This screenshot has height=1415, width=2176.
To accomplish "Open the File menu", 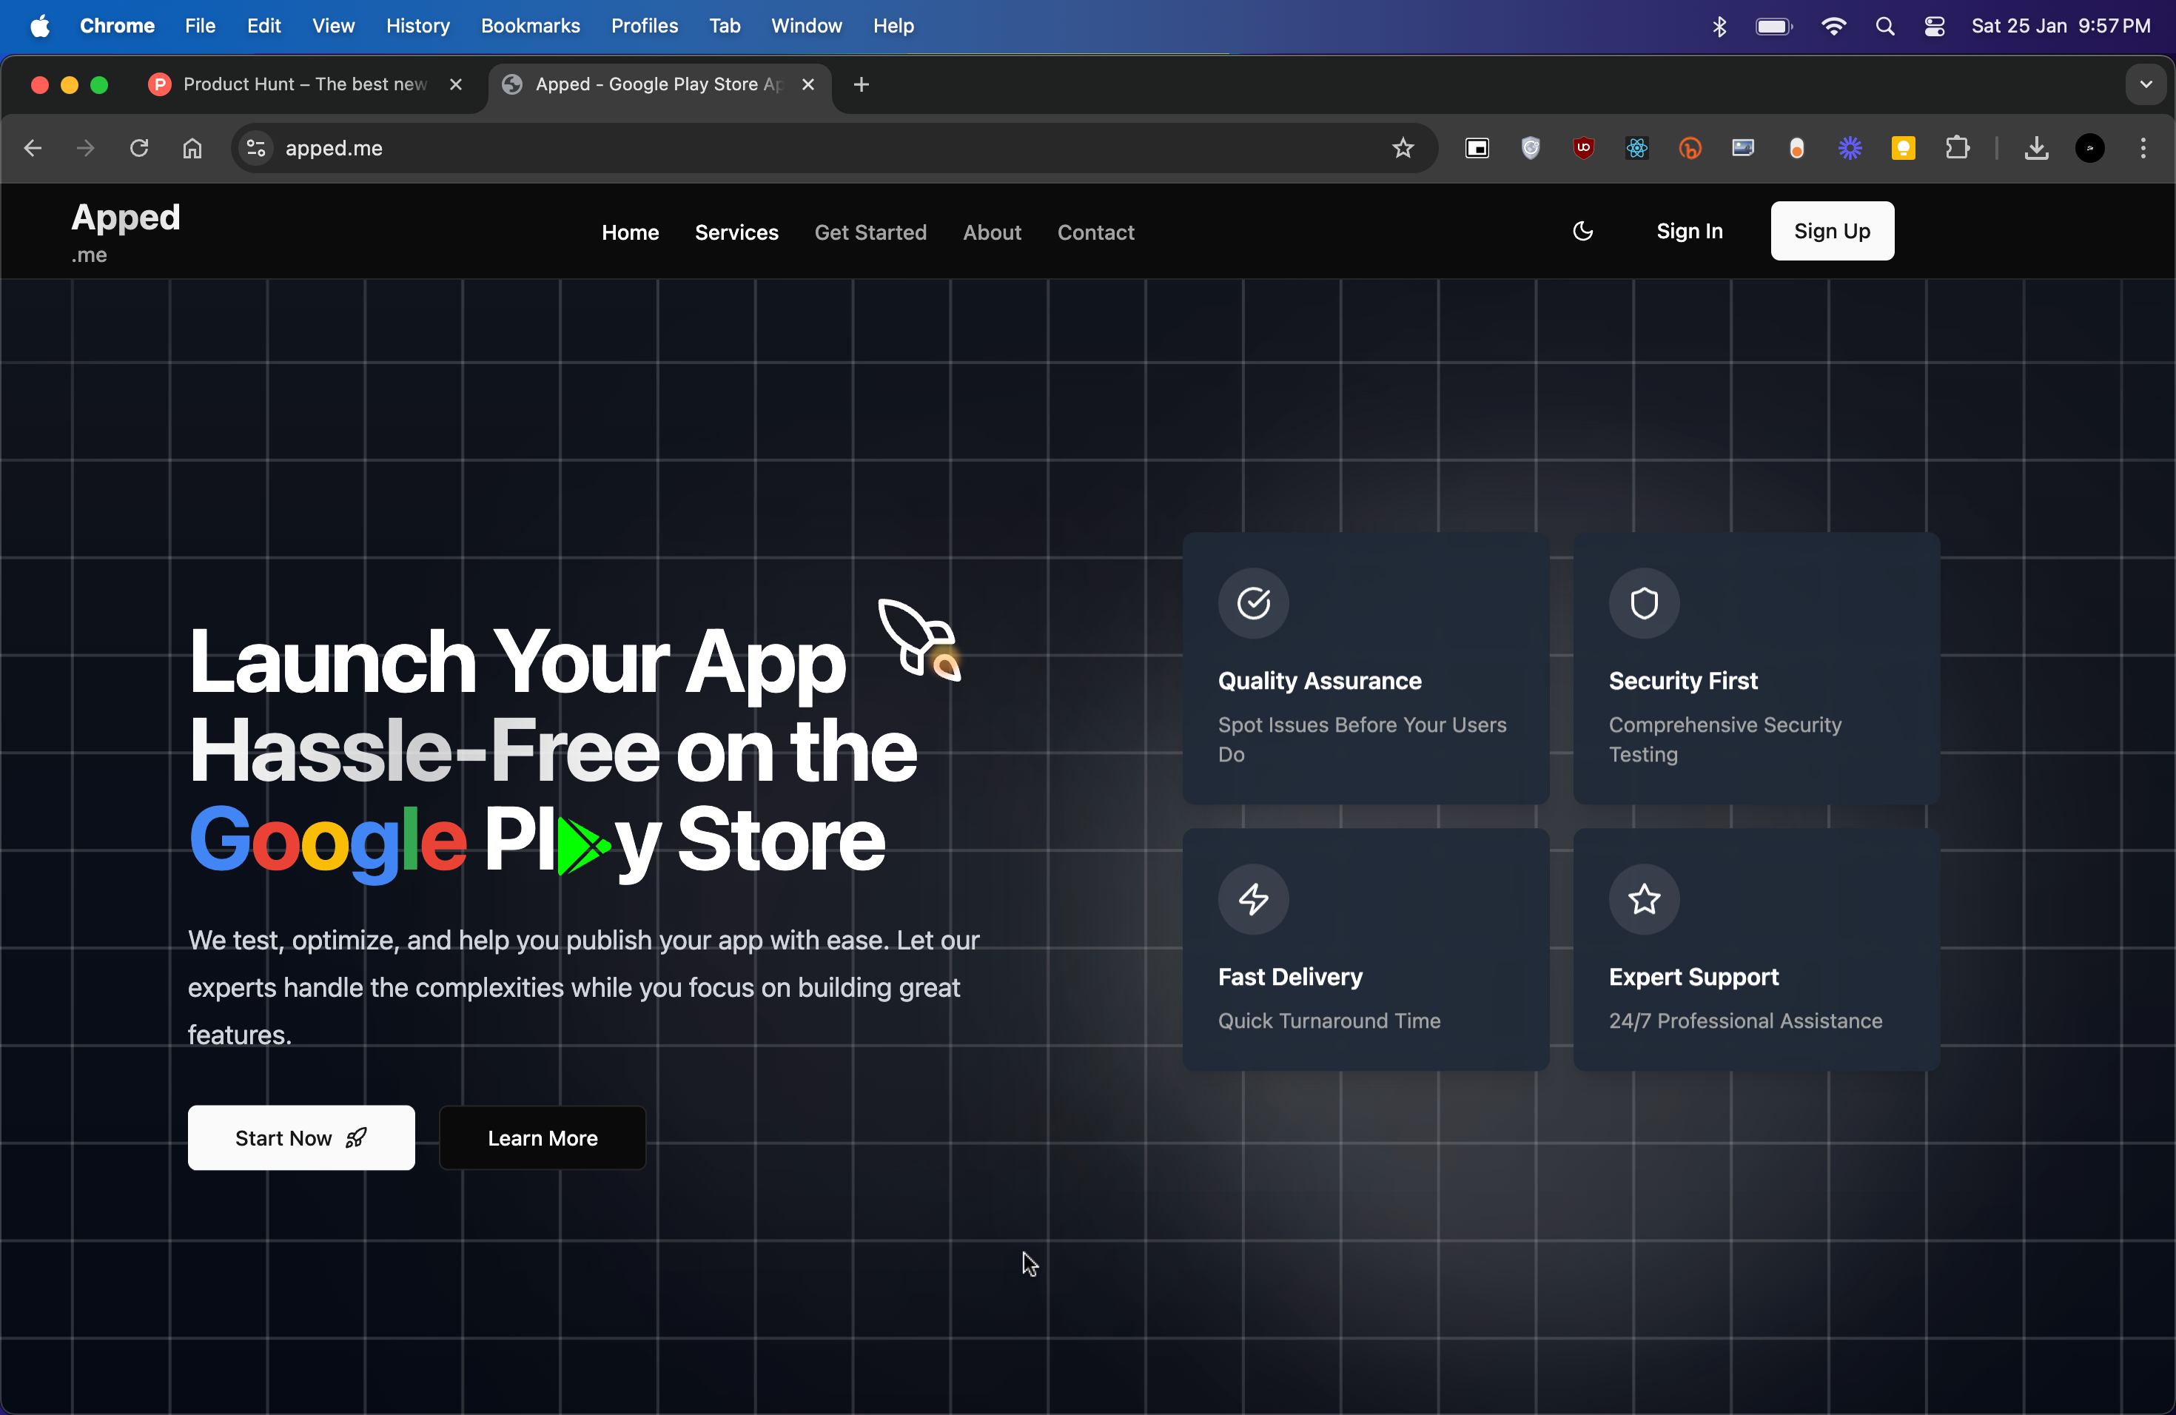I will point(199,26).
